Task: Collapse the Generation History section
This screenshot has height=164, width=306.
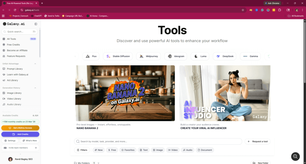Action: [x=35, y=88]
